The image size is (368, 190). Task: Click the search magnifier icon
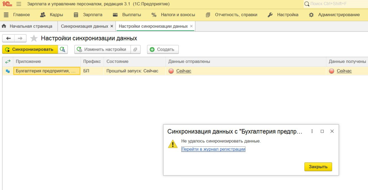(x=306, y=4)
